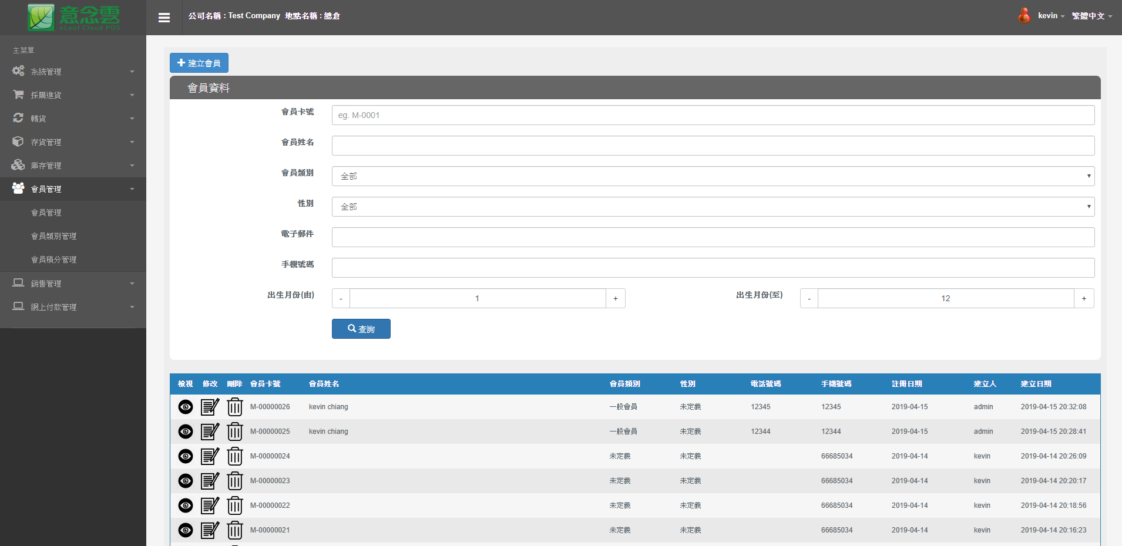Open the 繁體中文 language dropdown
The image size is (1122, 546).
[1091, 16]
